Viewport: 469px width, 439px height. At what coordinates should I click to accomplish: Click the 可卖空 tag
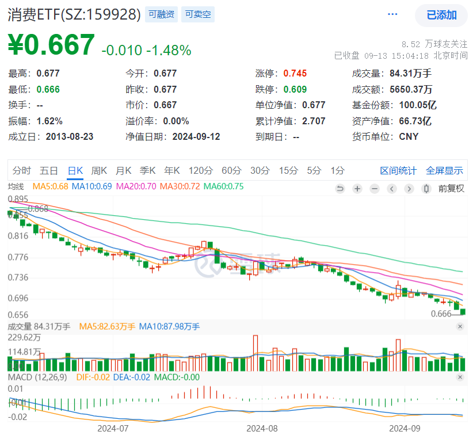(199, 15)
